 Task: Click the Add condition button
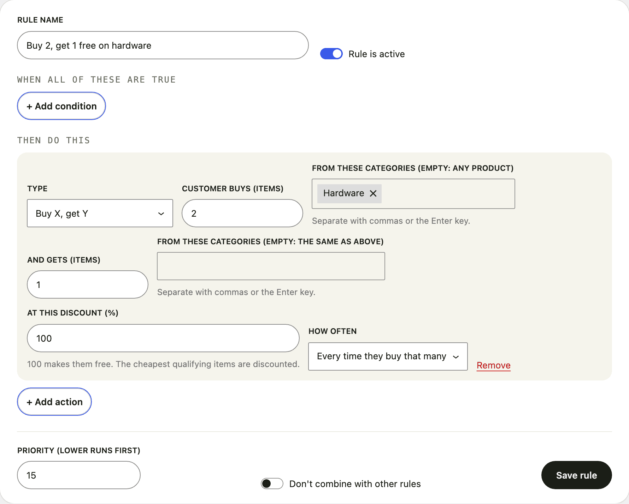pyautogui.click(x=61, y=106)
